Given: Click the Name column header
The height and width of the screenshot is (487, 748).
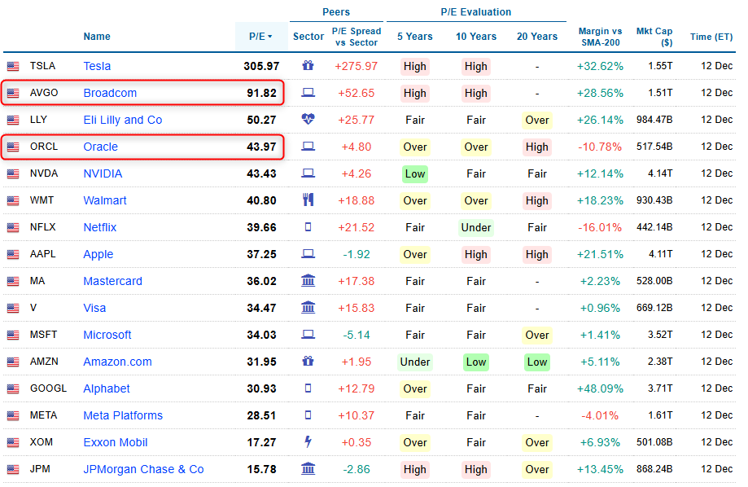Looking at the screenshot, I should click(x=97, y=37).
